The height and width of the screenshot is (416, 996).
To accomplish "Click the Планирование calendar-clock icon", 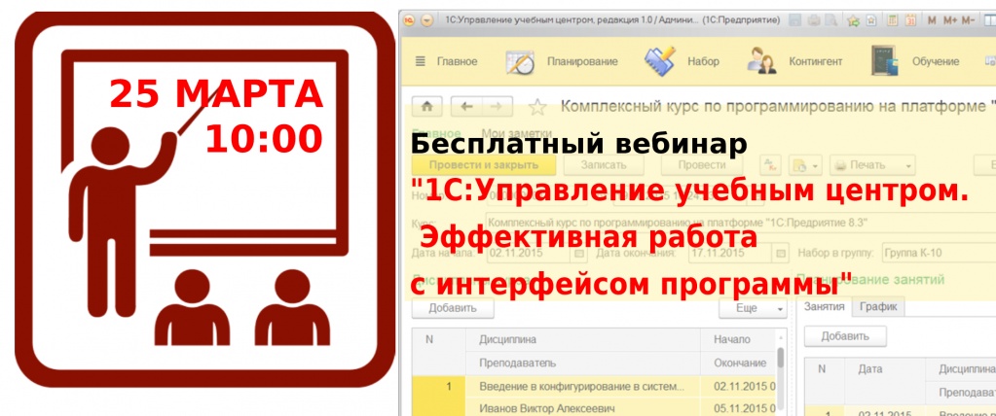I will 520,61.
